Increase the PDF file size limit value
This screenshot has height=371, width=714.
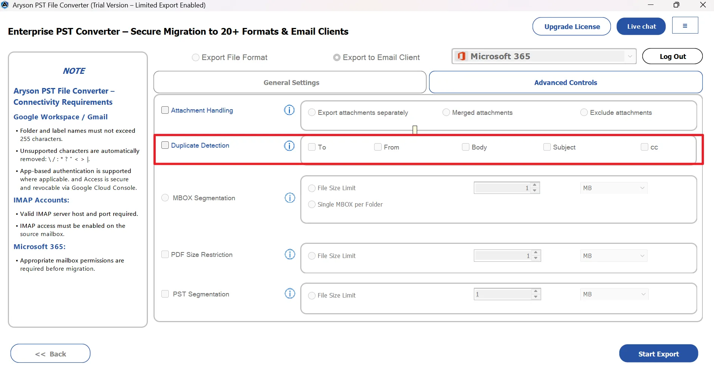(536, 253)
